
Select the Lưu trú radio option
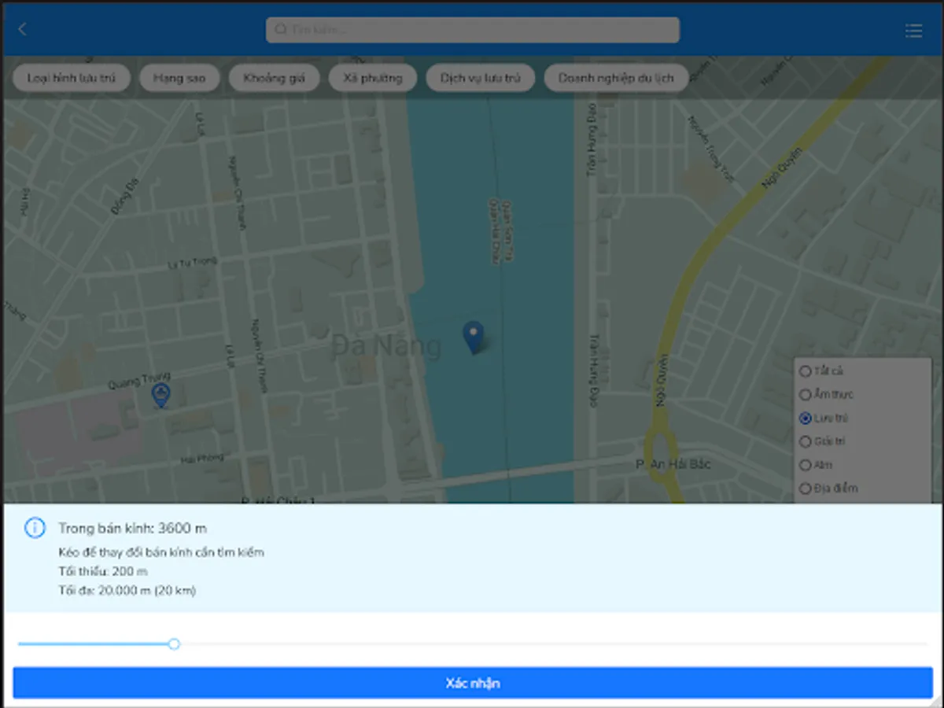[x=805, y=419]
